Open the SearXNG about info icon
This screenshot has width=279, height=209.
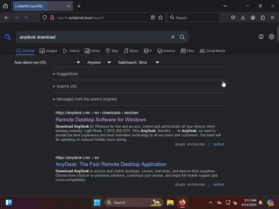[261, 37]
